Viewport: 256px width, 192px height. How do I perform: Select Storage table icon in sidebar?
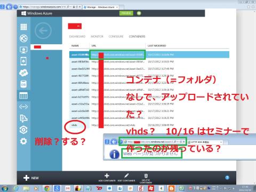(x=23, y=95)
